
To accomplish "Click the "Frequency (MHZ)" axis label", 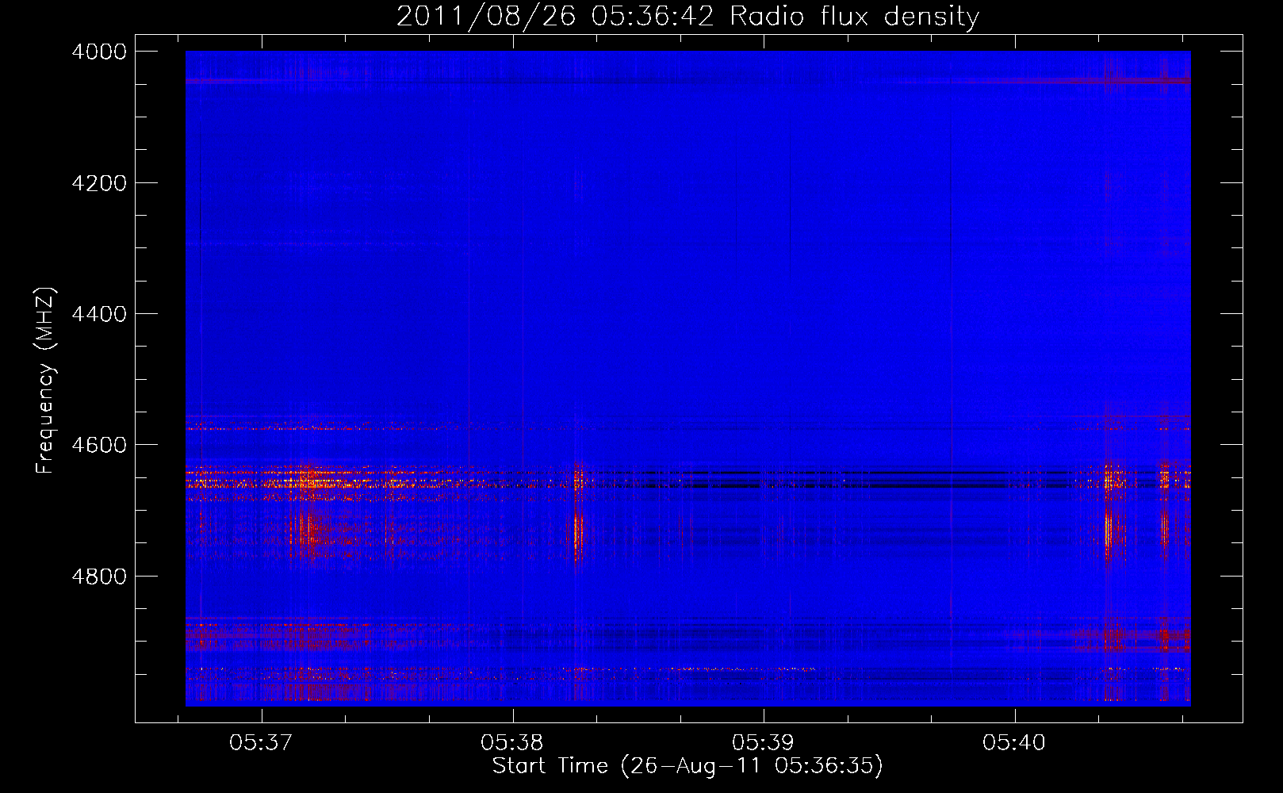I will [x=46, y=381].
